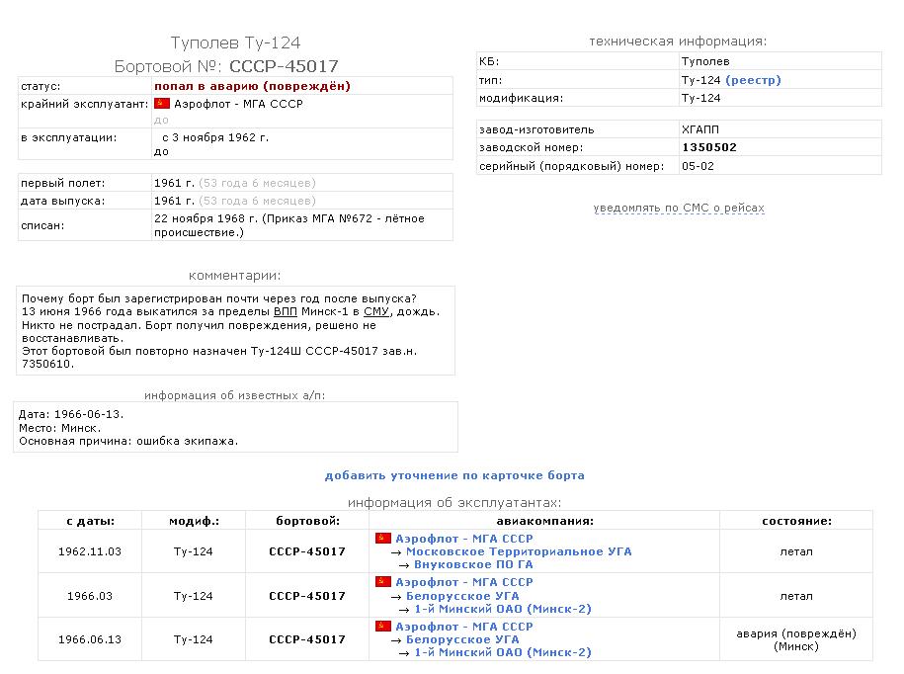Open Аэрофлот - МГА СССР in 1962.11.03 row
904x674 pixels.
coord(463,539)
